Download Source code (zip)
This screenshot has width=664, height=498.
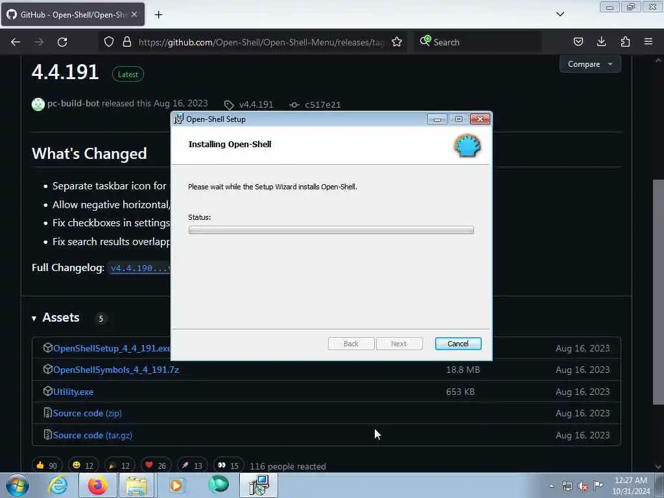coord(87,413)
